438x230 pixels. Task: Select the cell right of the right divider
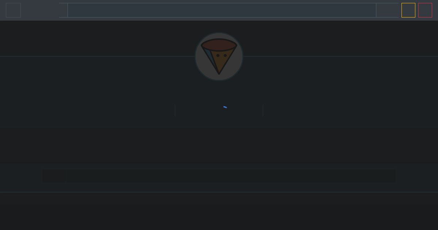(350, 110)
